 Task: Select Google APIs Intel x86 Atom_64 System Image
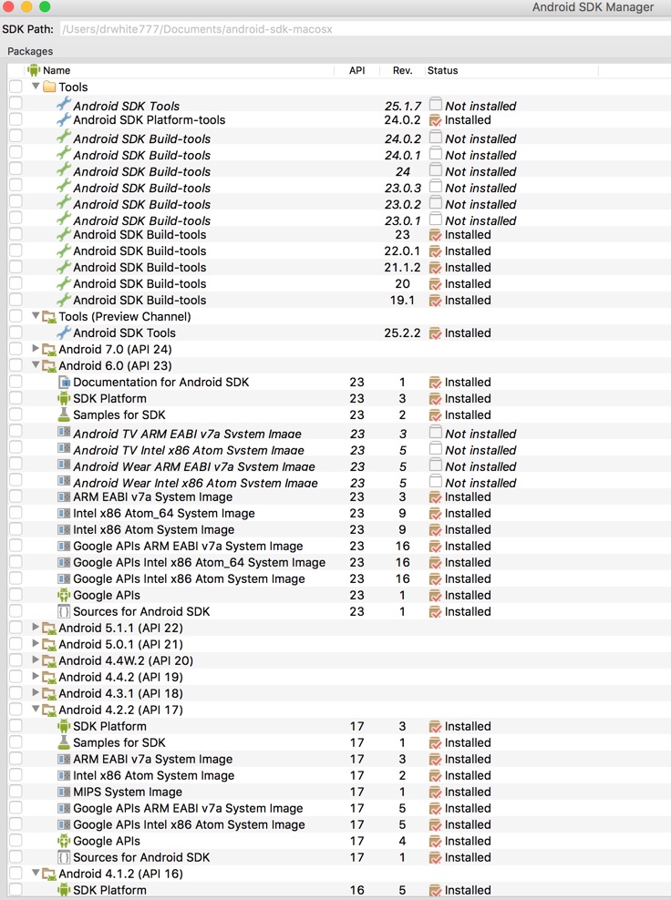tap(199, 563)
